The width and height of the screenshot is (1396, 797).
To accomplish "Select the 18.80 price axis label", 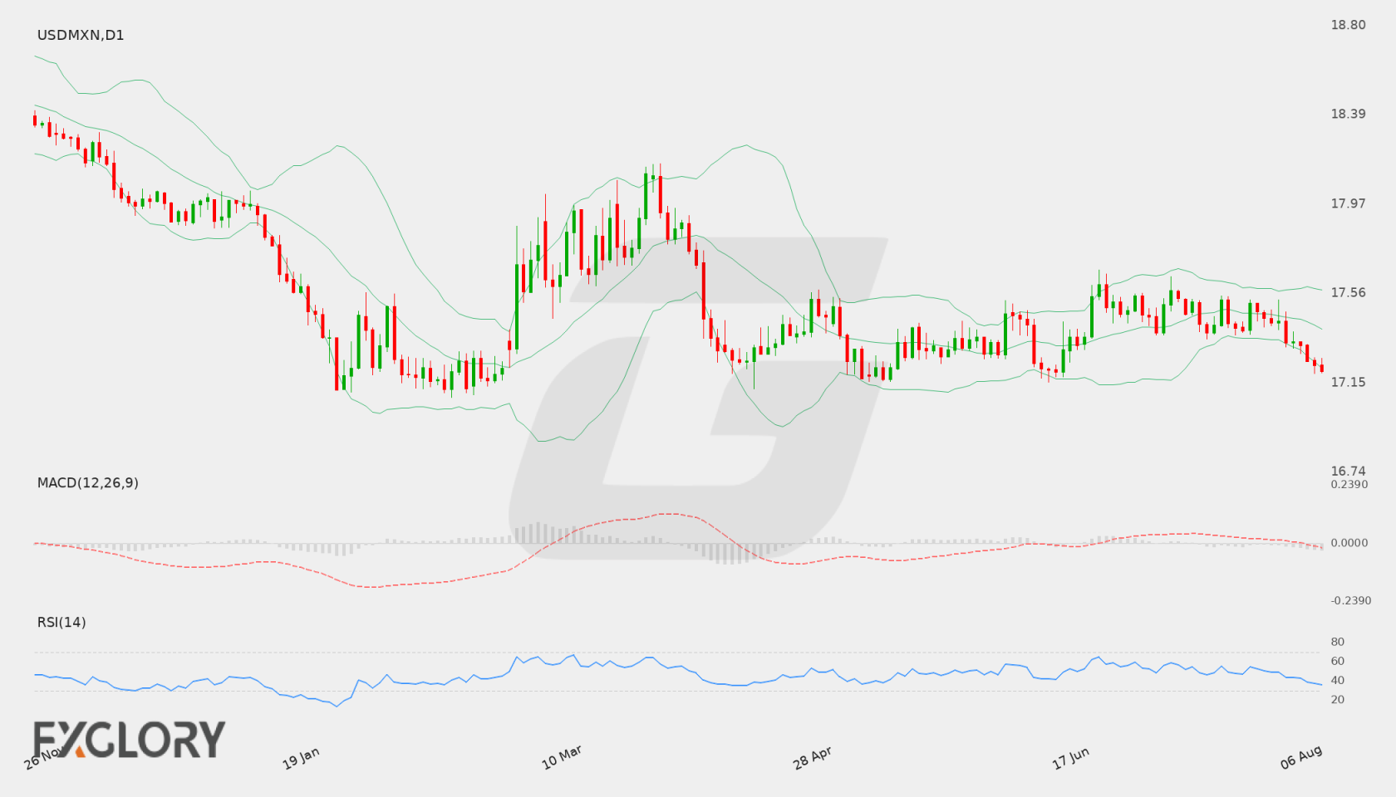I will pos(1348,25).
